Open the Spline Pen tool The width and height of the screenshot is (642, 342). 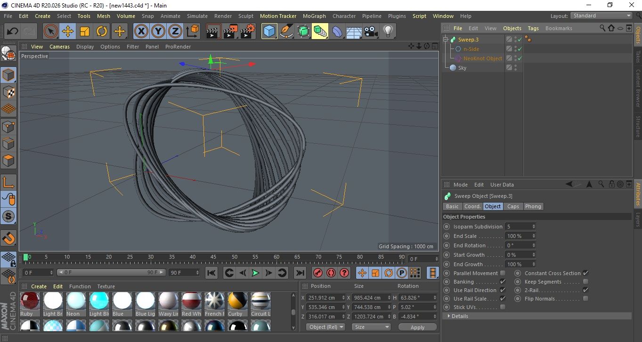point(286,32)
